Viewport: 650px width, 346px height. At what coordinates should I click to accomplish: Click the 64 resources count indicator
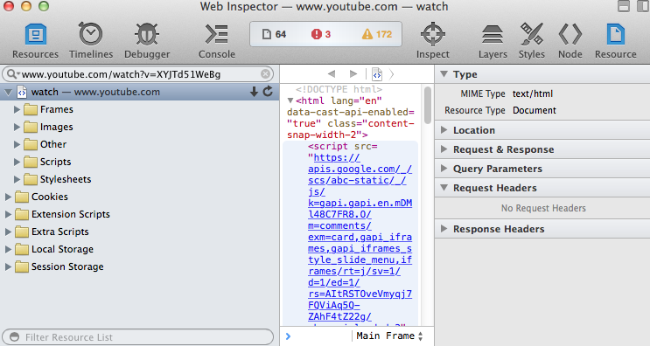(x=275, y=34)
